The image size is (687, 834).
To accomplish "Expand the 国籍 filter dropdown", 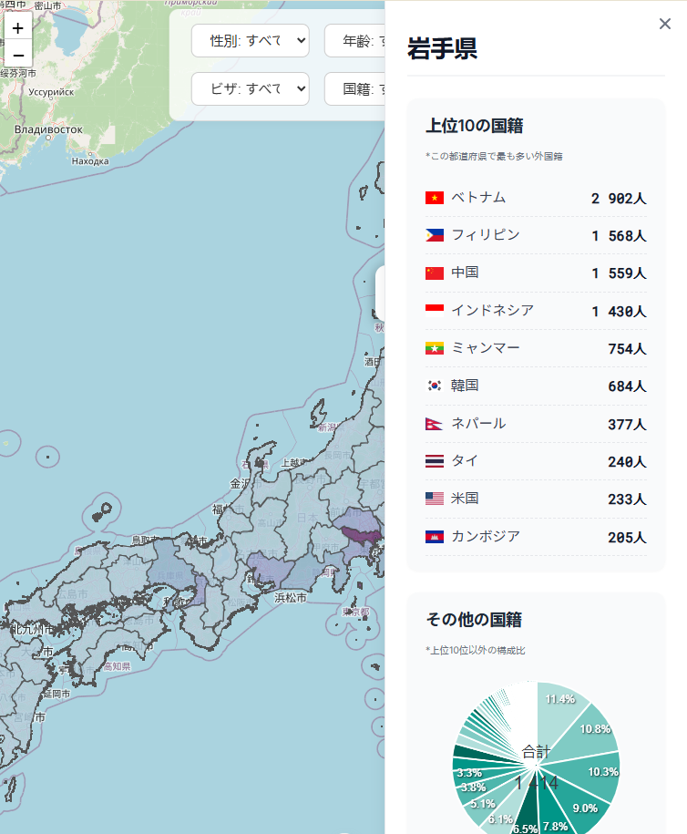I will tap(355, 88).
